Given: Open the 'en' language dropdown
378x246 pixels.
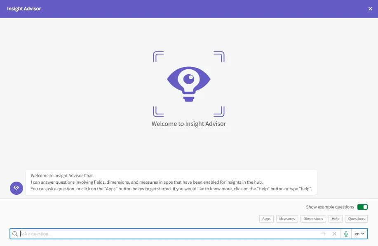Looking at the screenshot, I should [359, 234].
